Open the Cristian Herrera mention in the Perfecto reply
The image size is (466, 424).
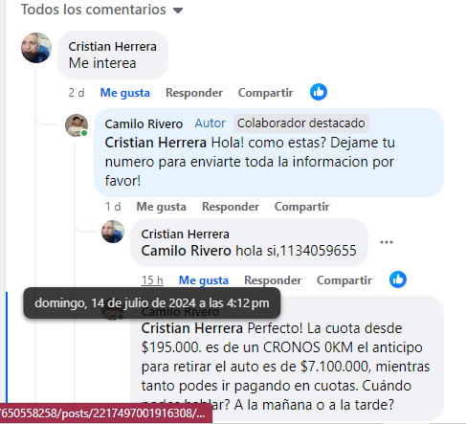pyautogui.click(x=192, y=328)
